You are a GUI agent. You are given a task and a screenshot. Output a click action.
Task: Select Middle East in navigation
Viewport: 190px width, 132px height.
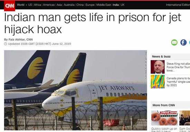[x=104, y=5]
